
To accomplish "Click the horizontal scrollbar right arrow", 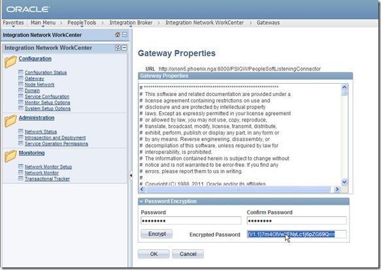I will click(337, 189).
